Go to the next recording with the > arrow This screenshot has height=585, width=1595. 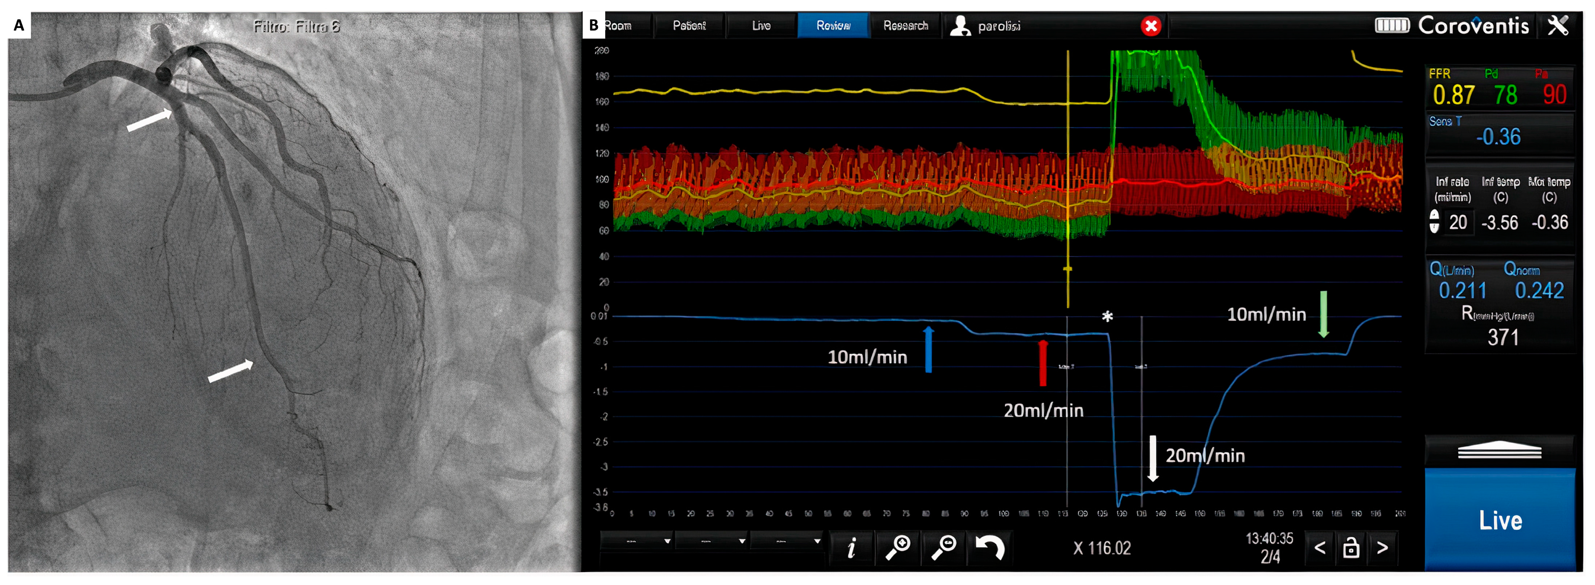[x=1382, y=548]
